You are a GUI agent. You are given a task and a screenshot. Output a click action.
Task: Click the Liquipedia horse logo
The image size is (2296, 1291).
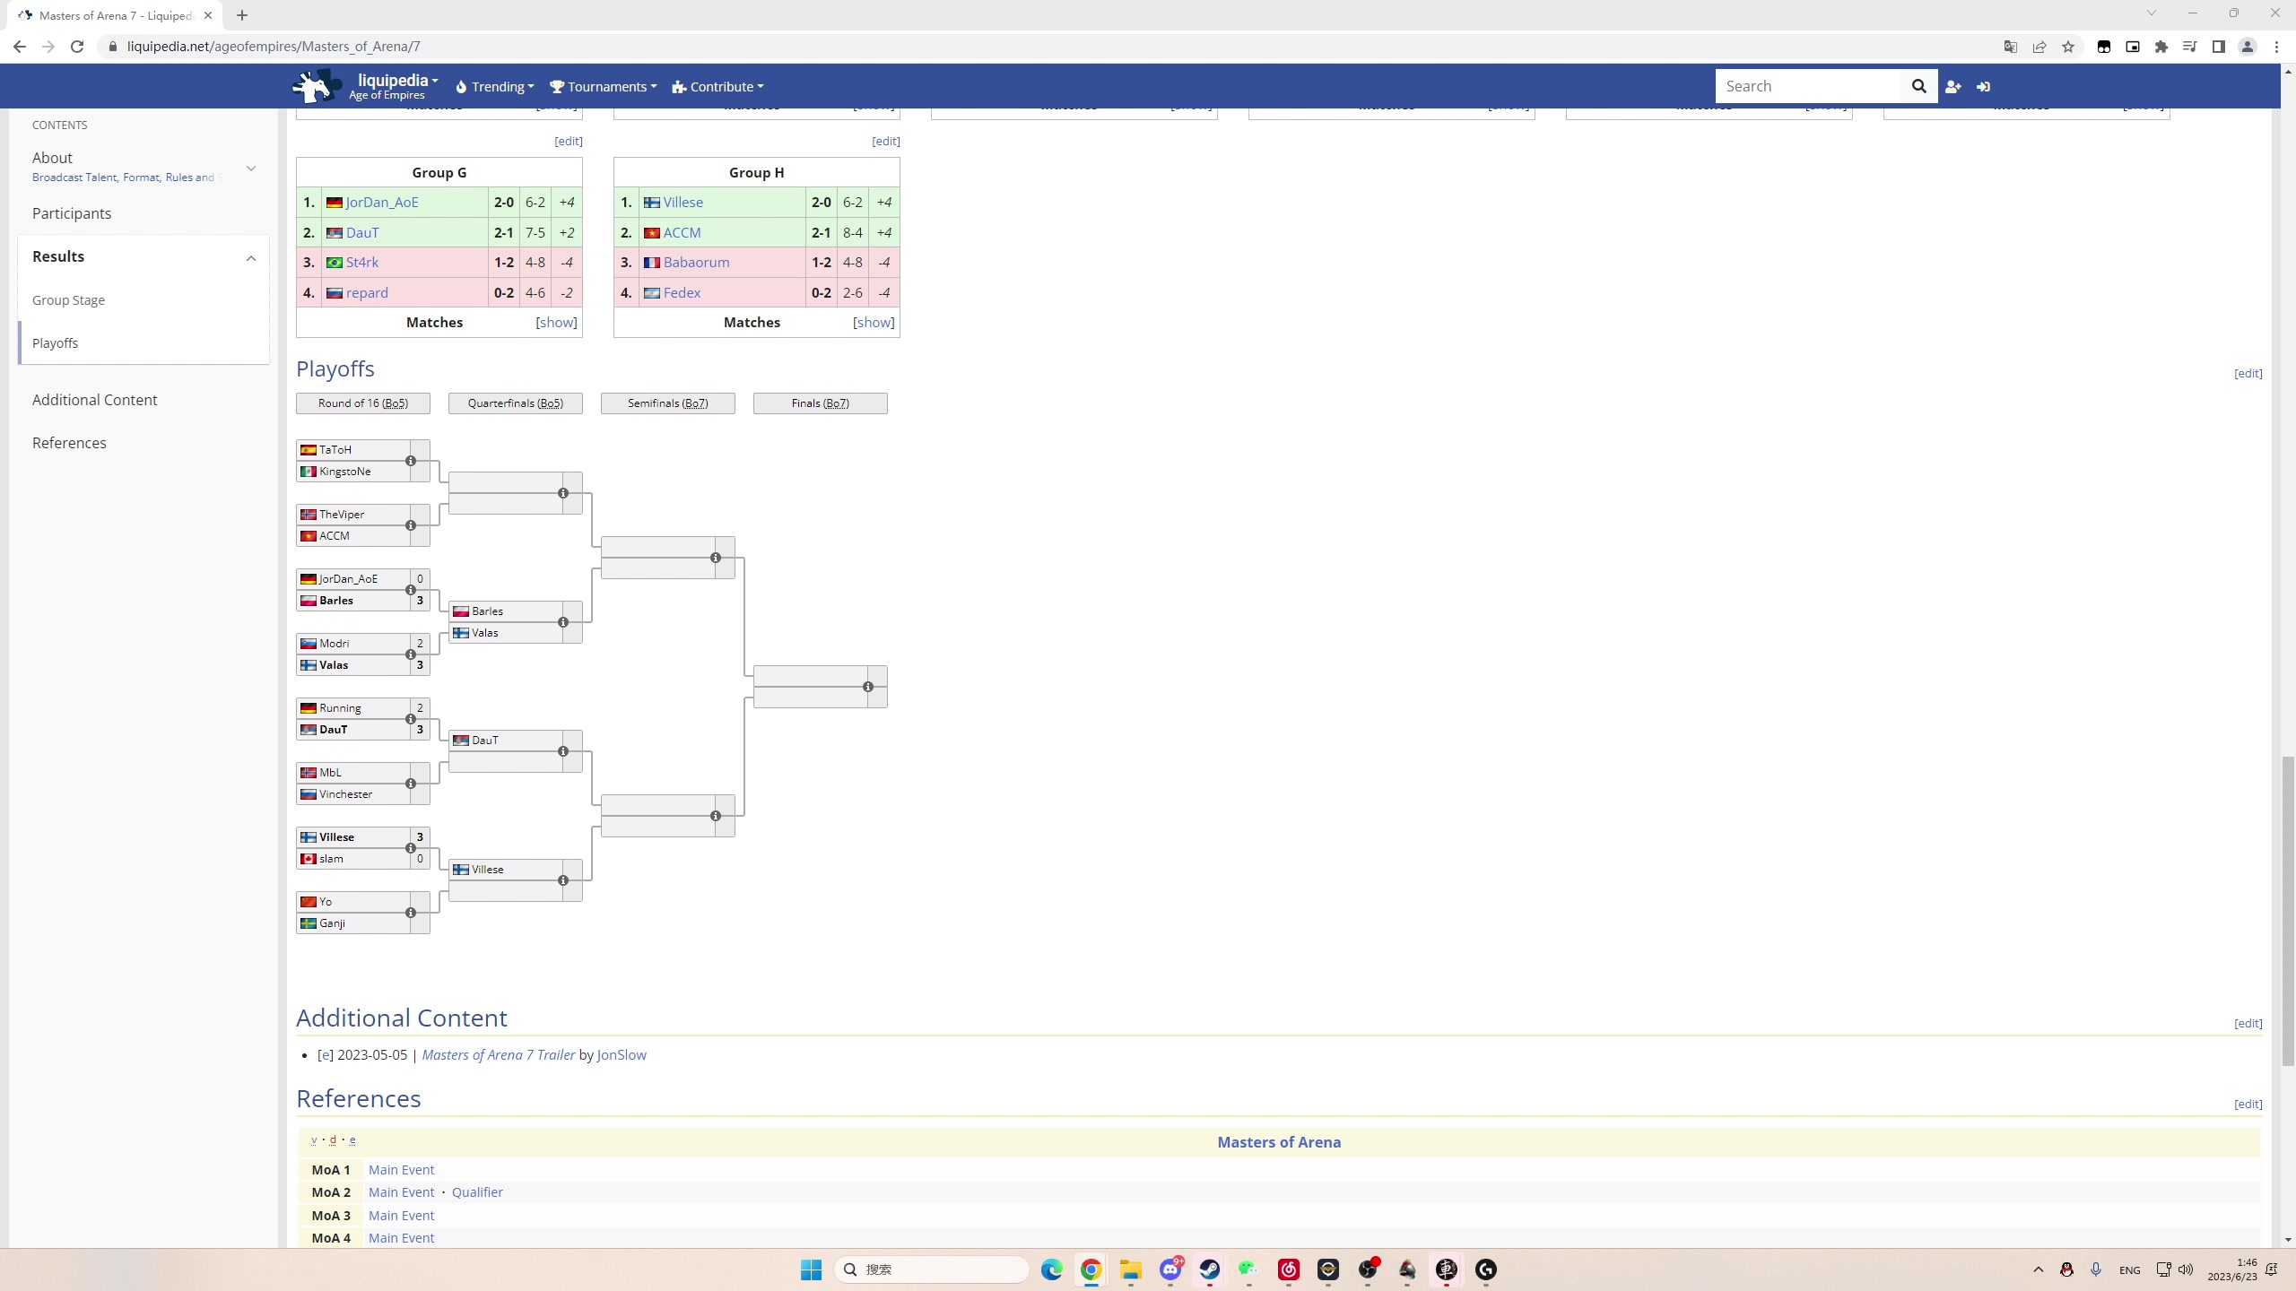click(x=316, y=86)
